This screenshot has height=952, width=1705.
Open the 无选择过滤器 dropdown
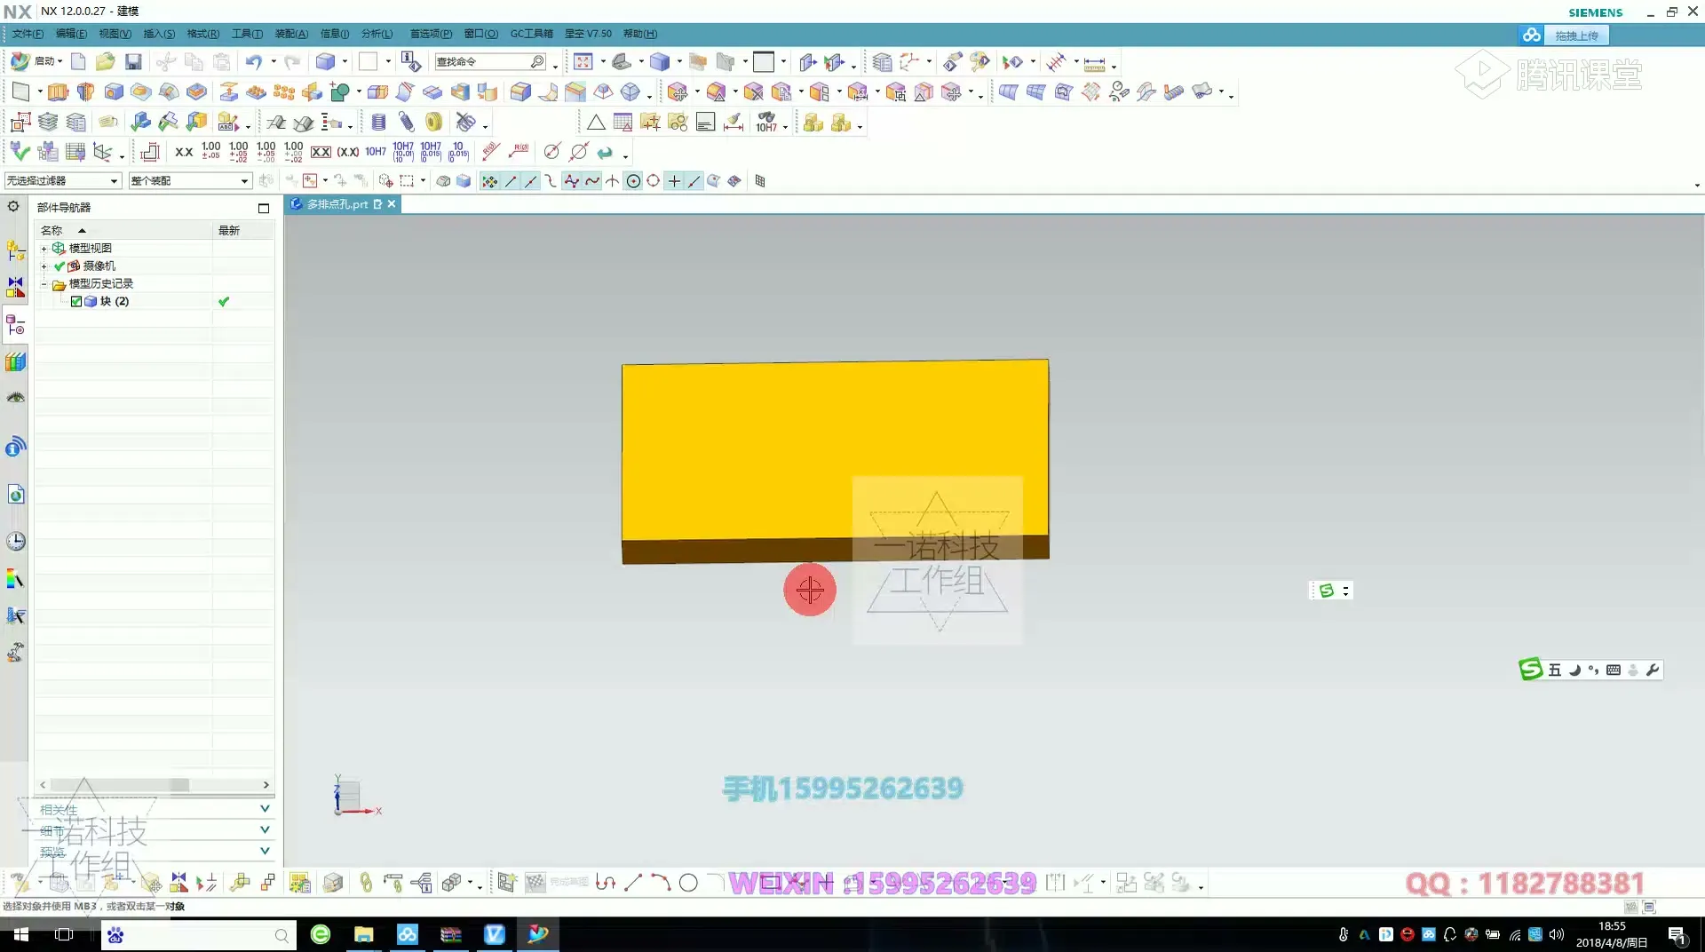coord(113,180)
